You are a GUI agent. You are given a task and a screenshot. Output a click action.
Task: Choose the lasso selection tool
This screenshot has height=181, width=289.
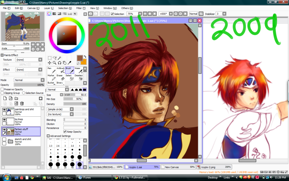tap(54, 58)
